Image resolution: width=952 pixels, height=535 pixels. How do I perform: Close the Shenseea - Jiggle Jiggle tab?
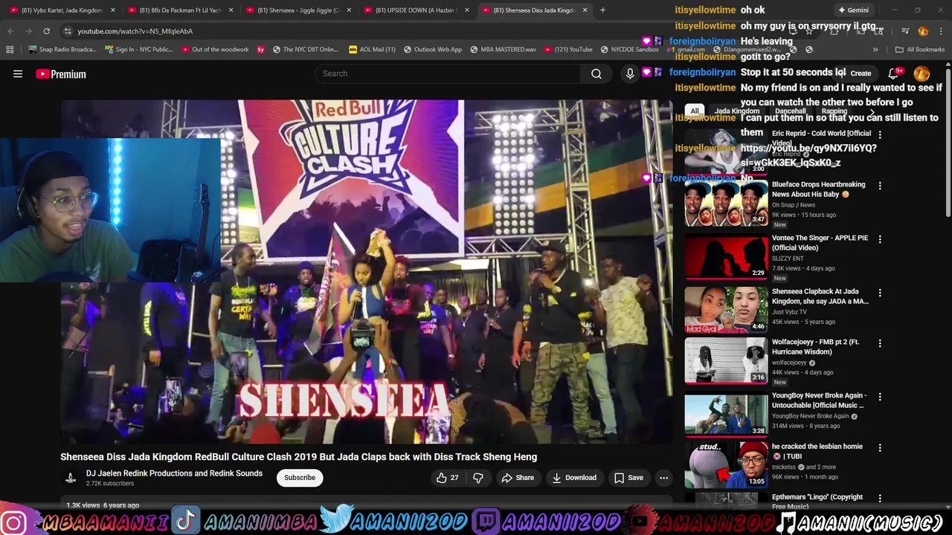click(x=349, y=10)
